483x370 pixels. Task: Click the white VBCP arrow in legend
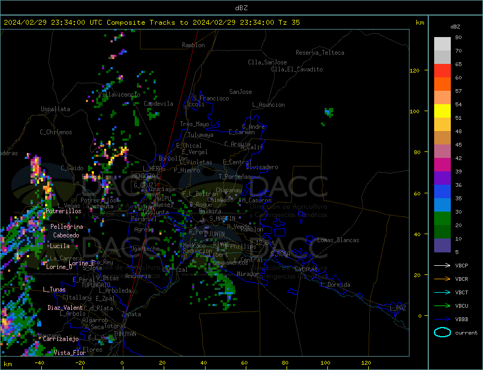pos(442,265)
